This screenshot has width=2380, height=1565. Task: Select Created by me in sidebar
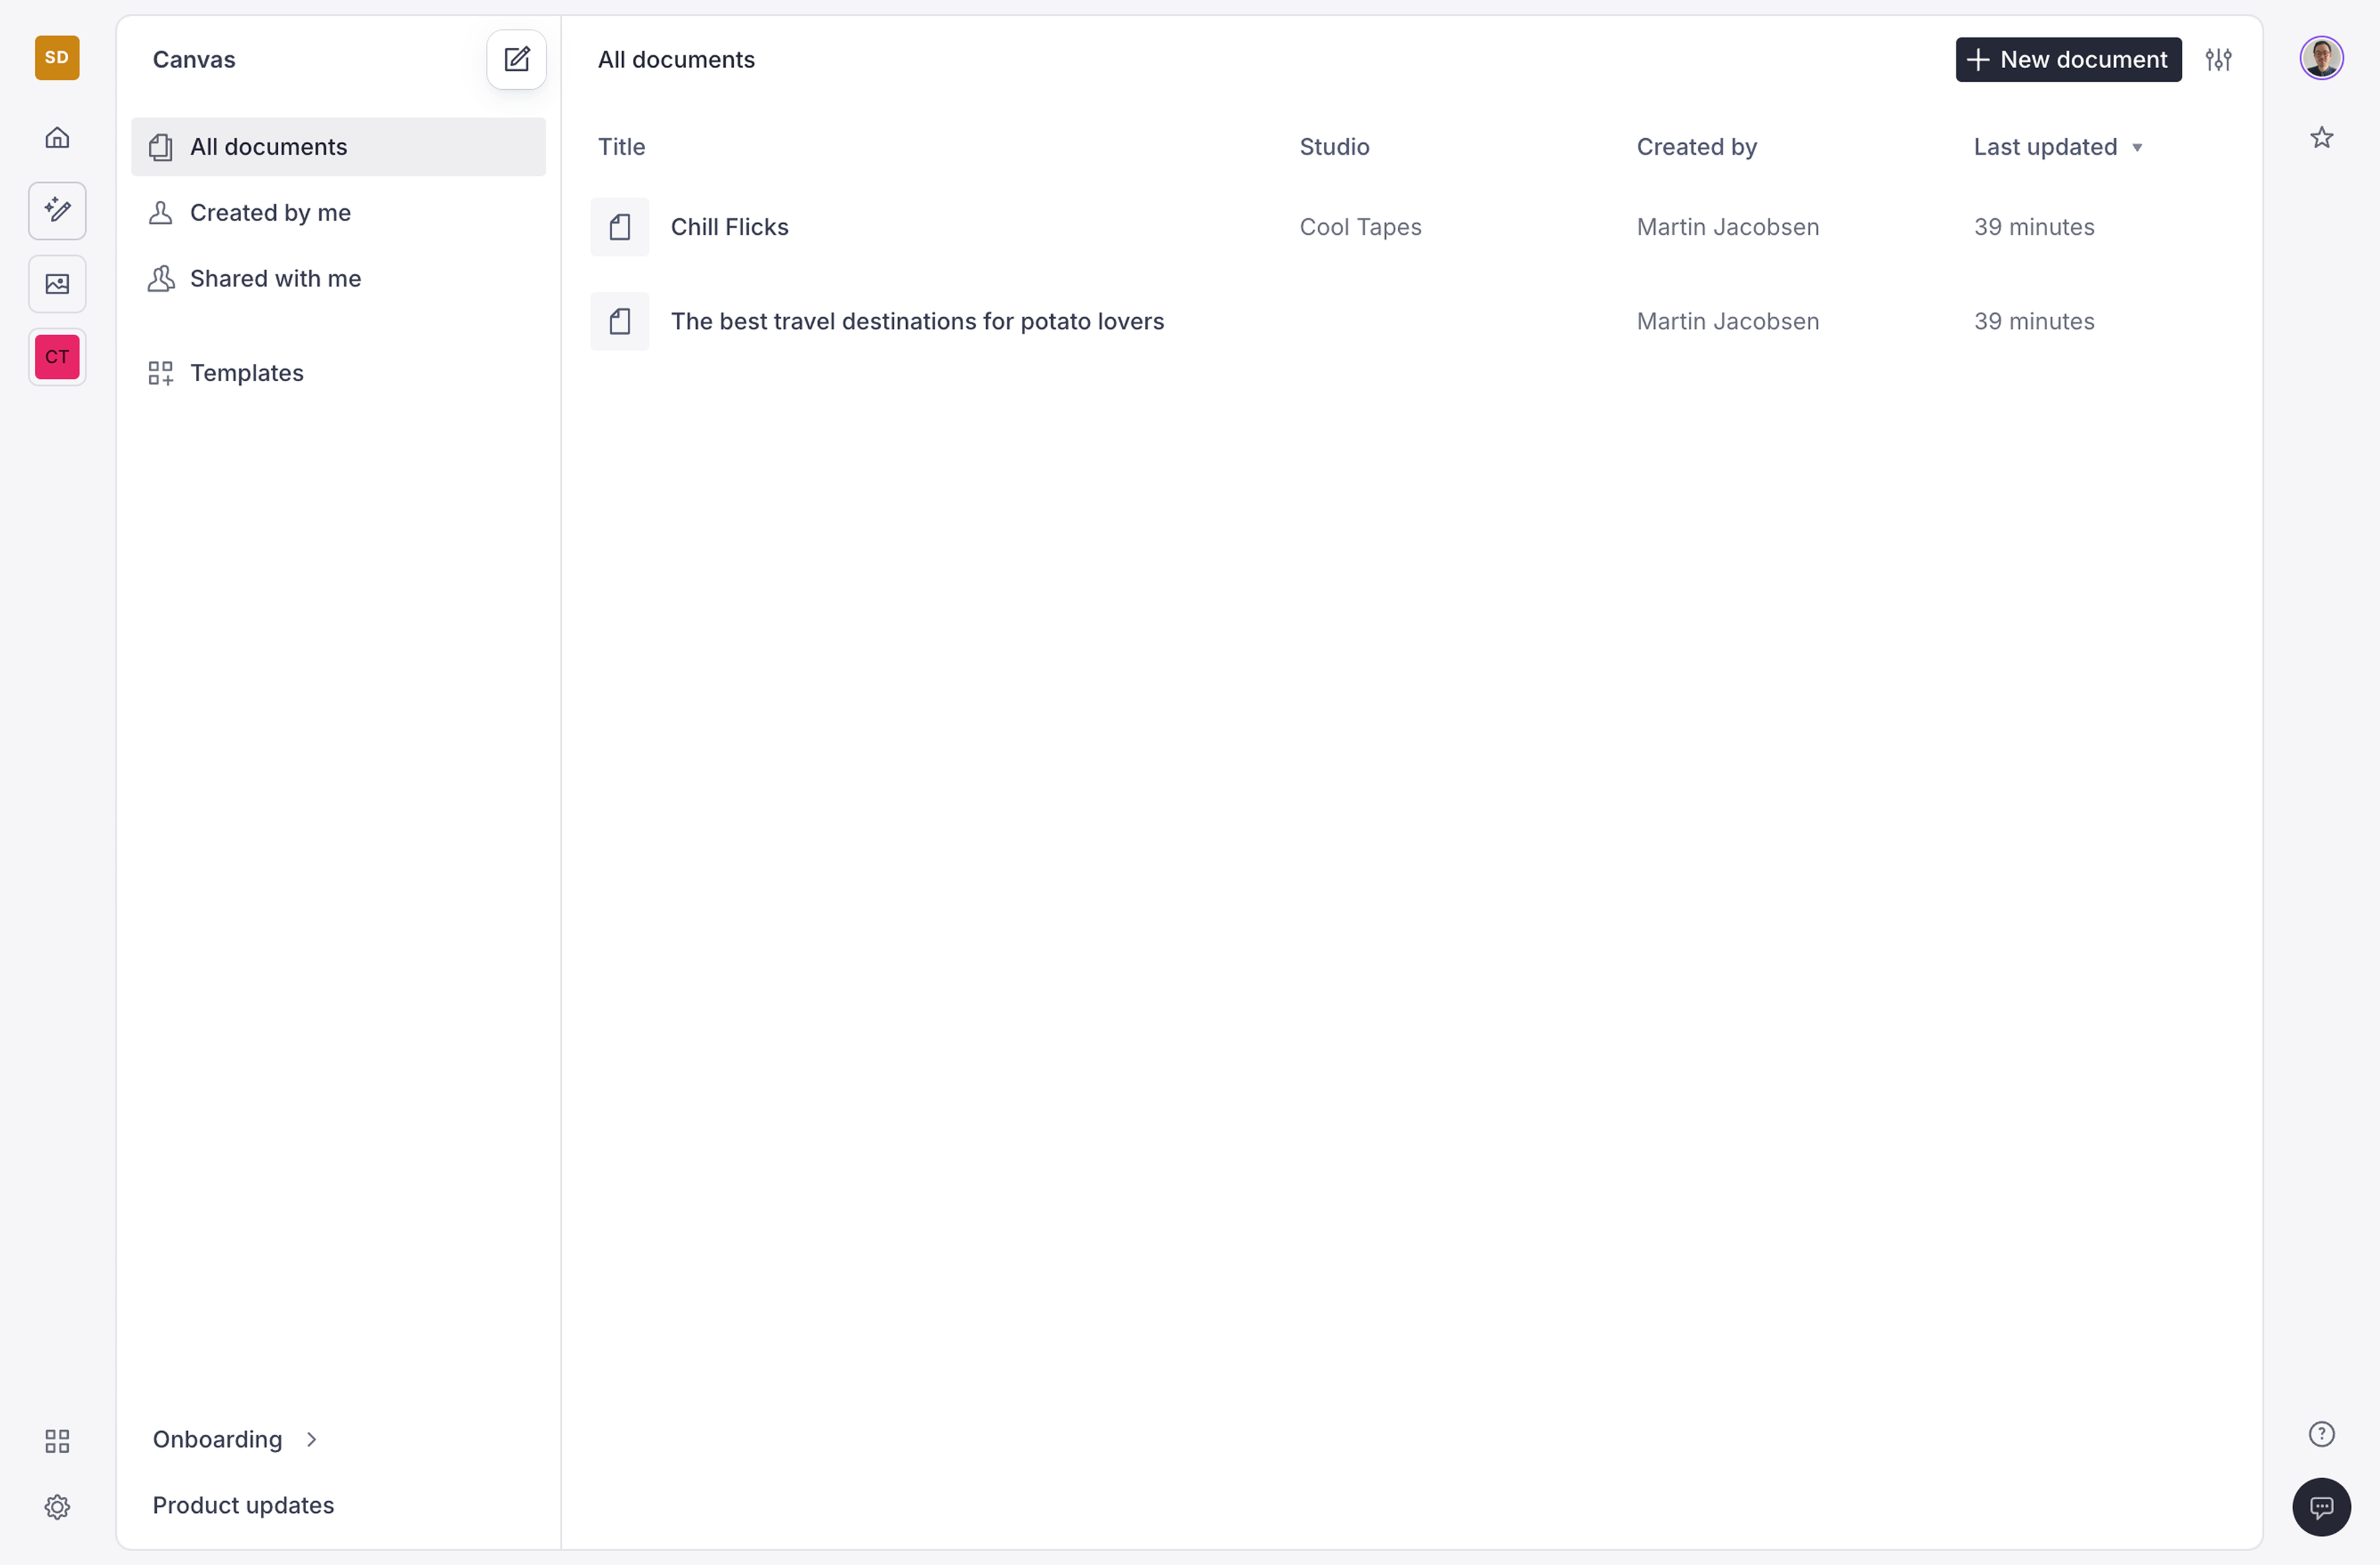(x=270, y=213)
